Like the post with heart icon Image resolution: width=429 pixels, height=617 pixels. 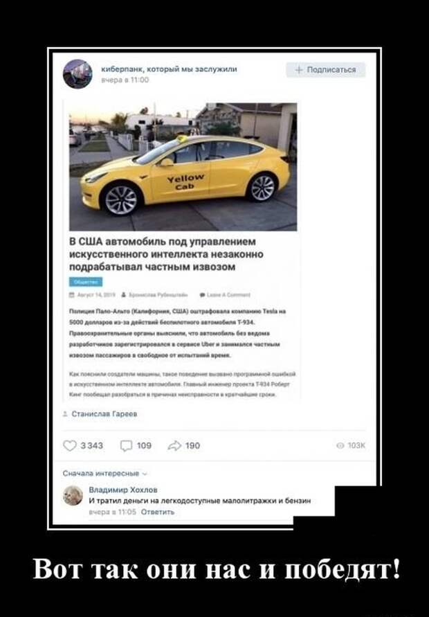[70, 445]
